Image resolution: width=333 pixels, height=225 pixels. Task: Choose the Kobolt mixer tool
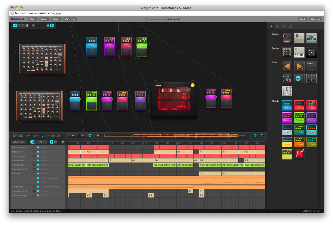click(311, 66)
